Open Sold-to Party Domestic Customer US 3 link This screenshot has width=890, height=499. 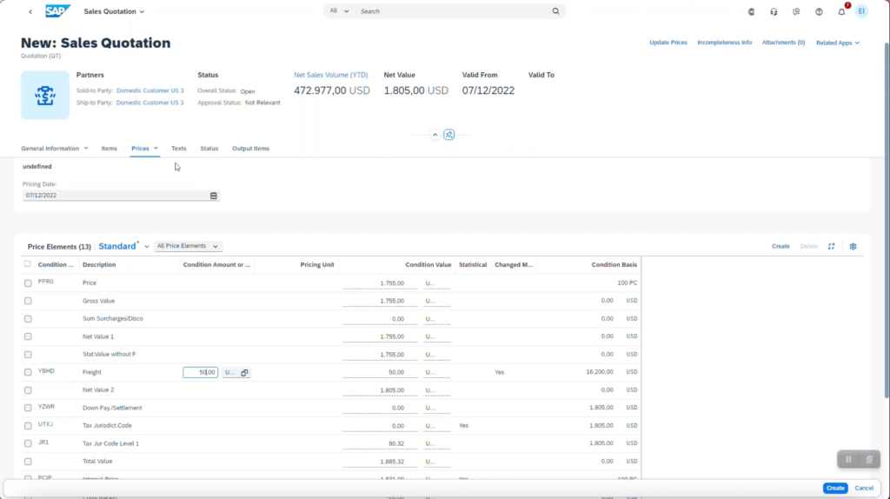pos(149,90)
